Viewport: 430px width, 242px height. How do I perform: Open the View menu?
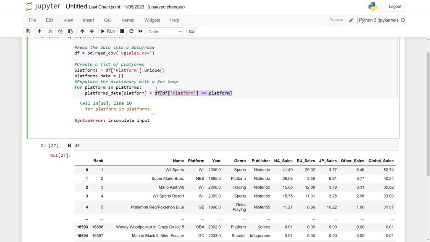68,20
